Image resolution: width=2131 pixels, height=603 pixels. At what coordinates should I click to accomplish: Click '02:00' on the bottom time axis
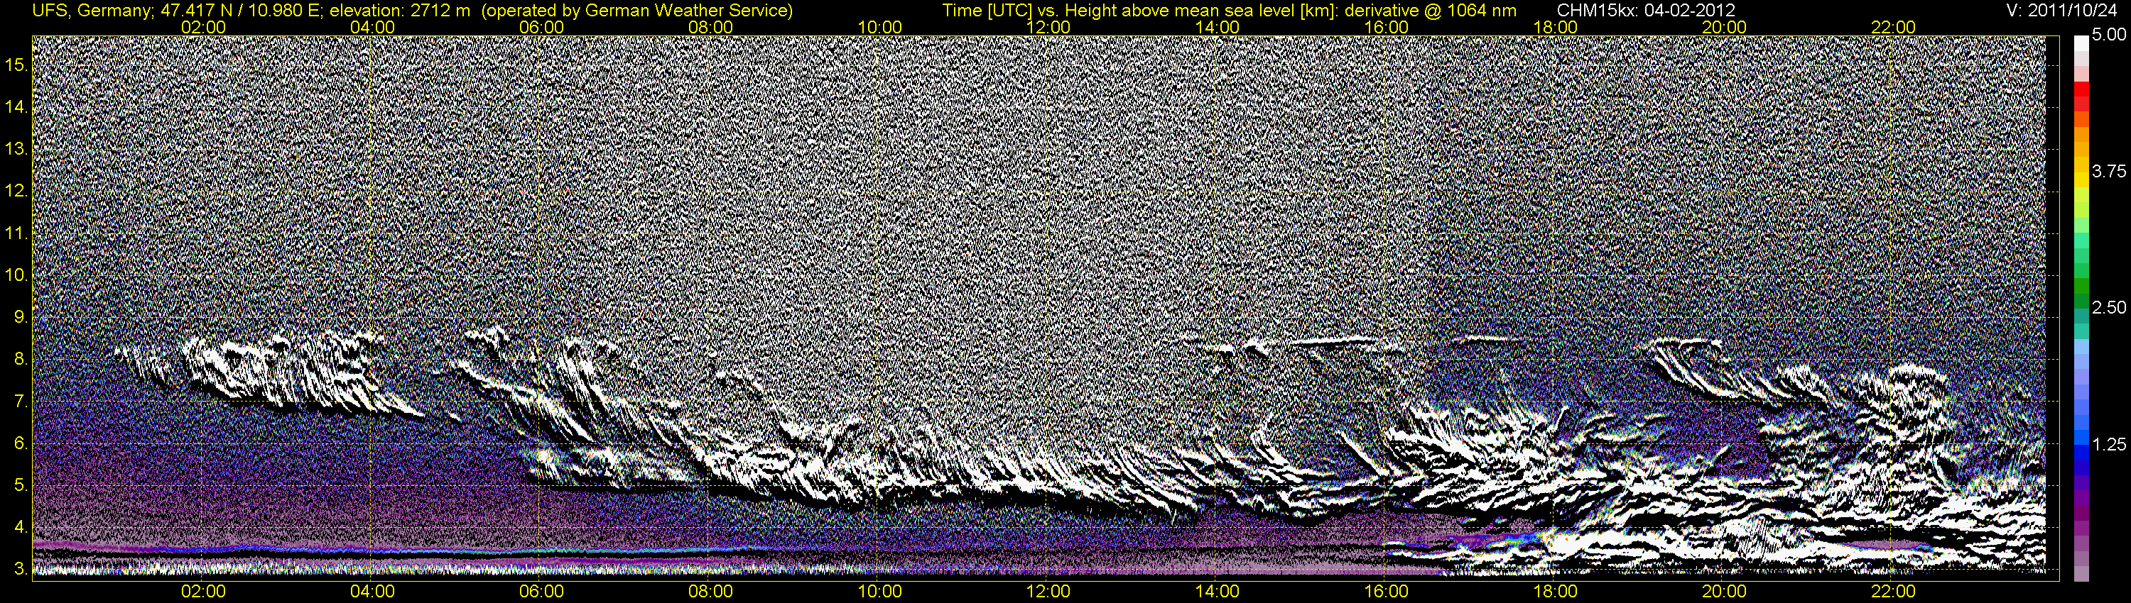pos(203,592)
